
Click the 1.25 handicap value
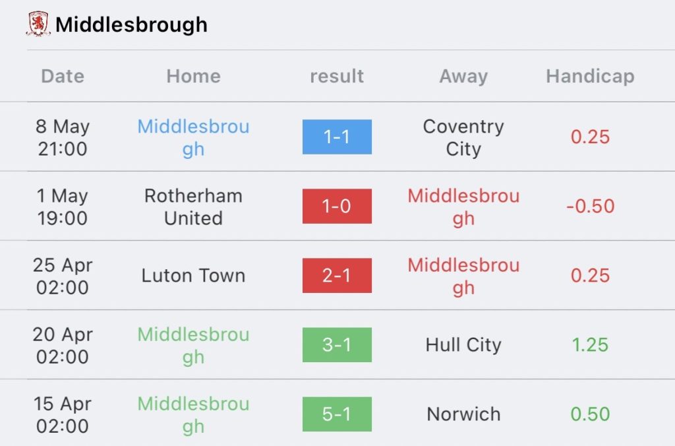[590, 345]
